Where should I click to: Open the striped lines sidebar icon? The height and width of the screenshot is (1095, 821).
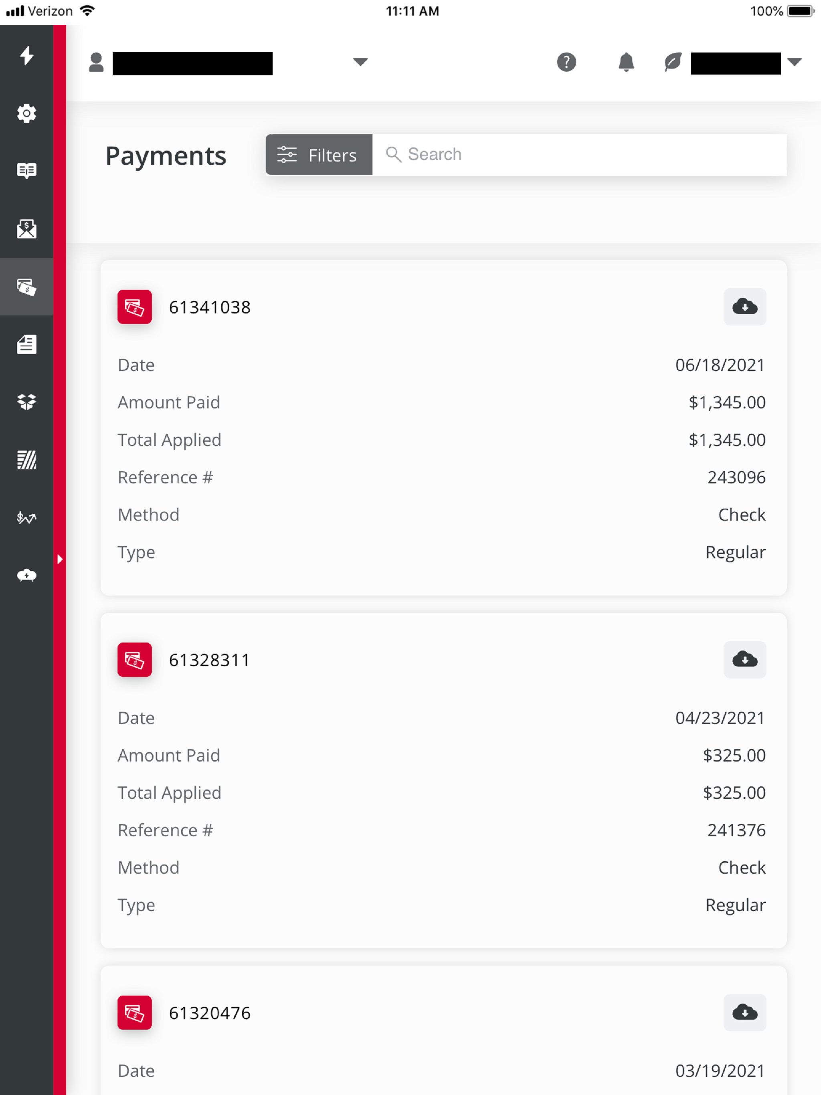[x=27, y=460]
